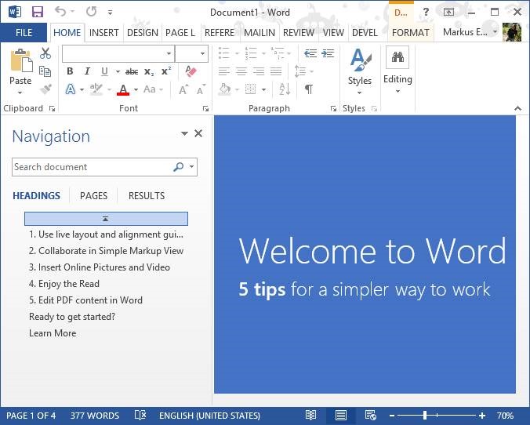Screen dimensions: 530x425
Task: Expand the search options dropdown arrow
Action: pos(192,167)
